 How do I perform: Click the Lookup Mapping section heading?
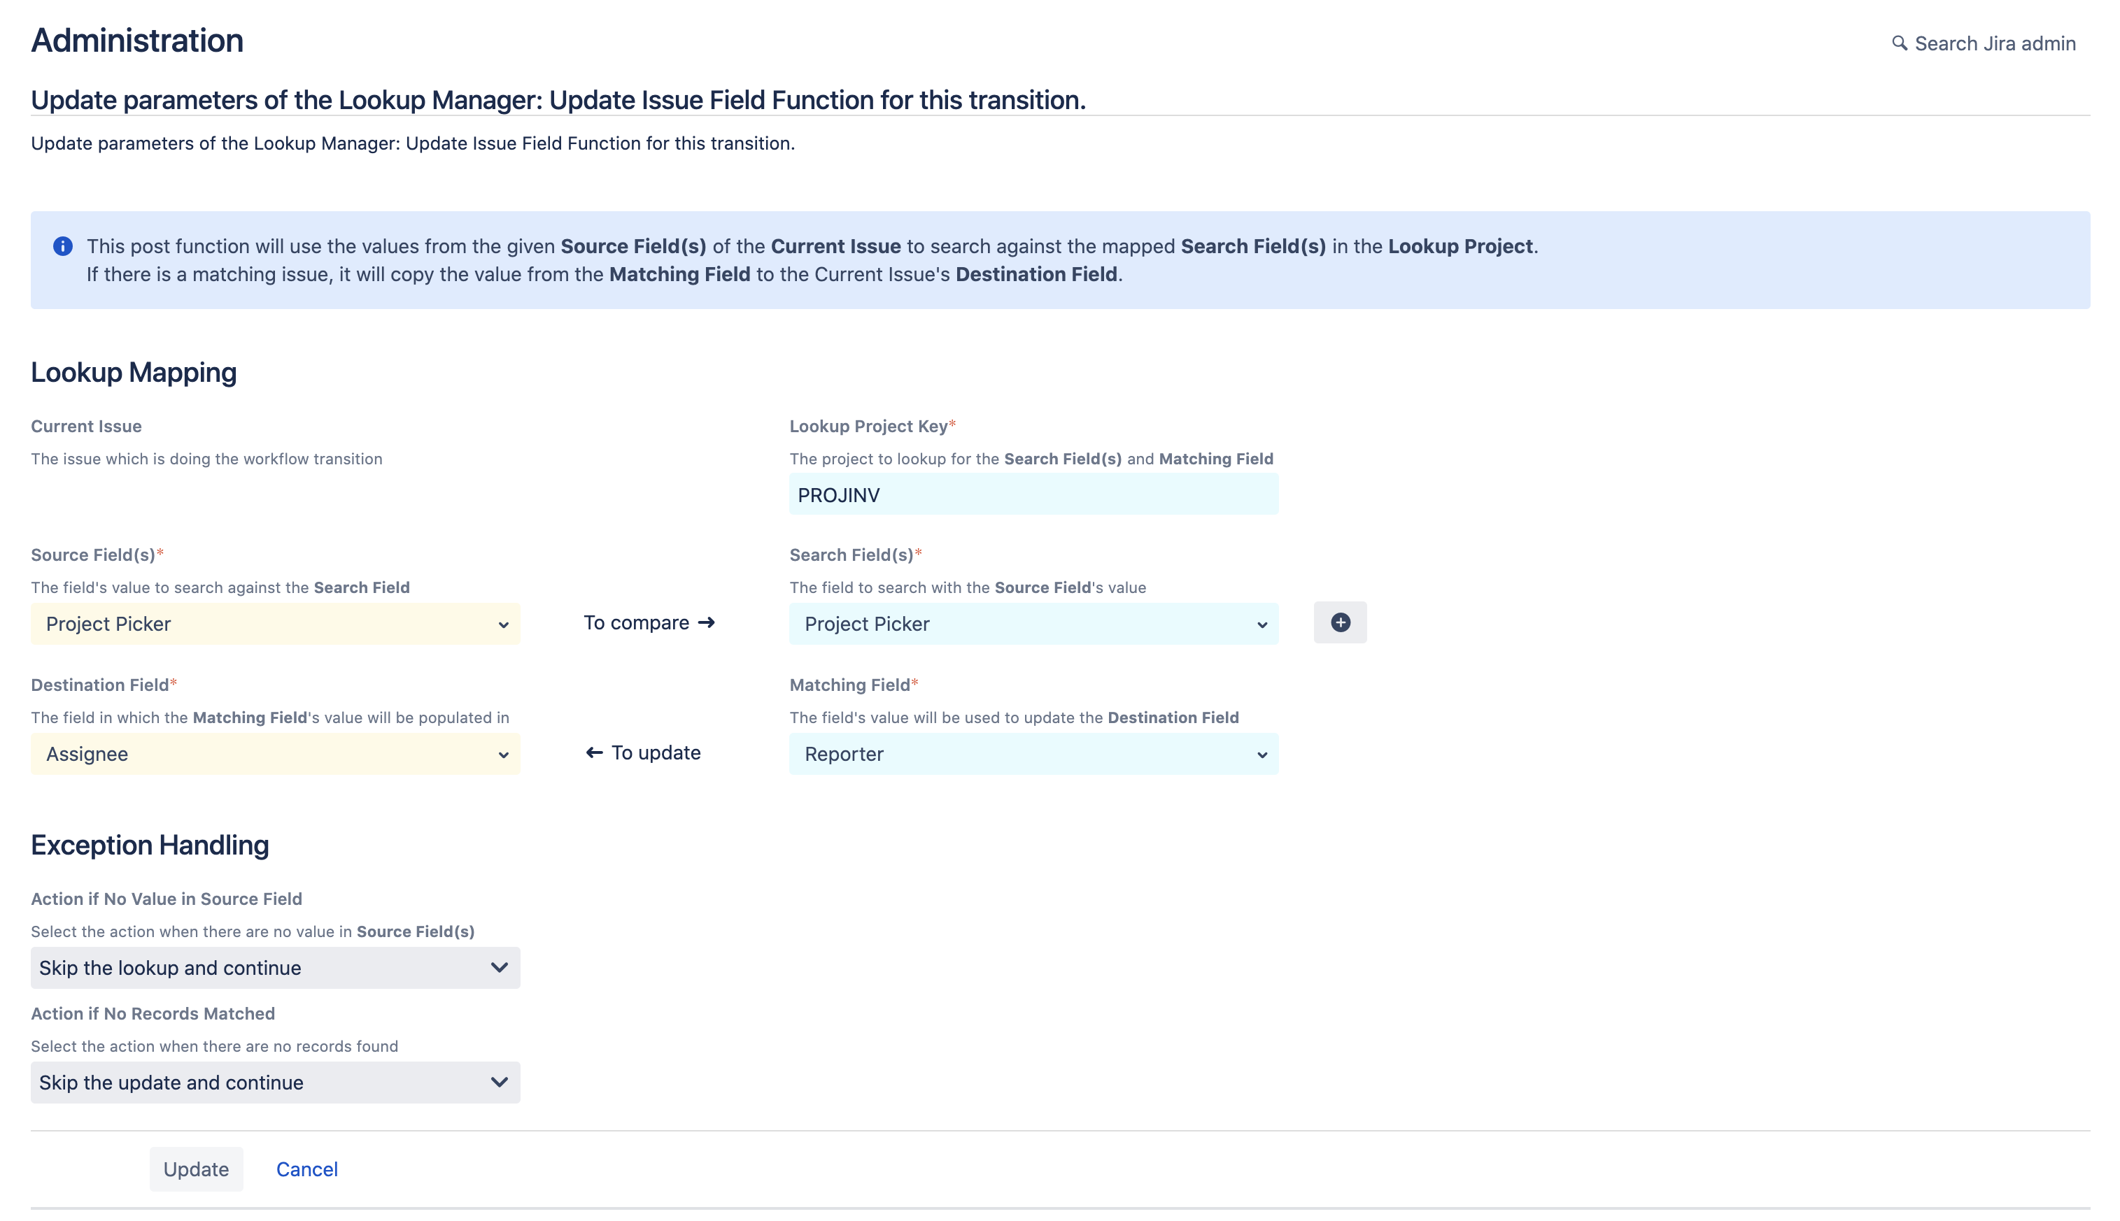(x=134, y=372)
